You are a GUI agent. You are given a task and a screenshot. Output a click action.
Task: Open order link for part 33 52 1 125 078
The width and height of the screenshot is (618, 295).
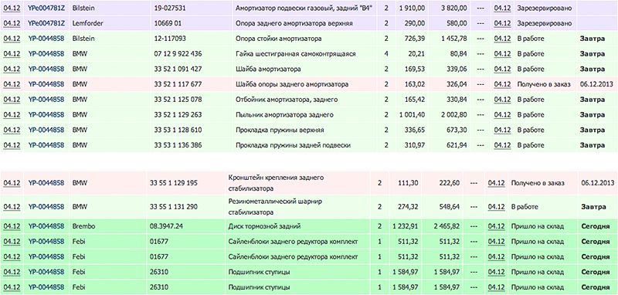pos(46,100)
